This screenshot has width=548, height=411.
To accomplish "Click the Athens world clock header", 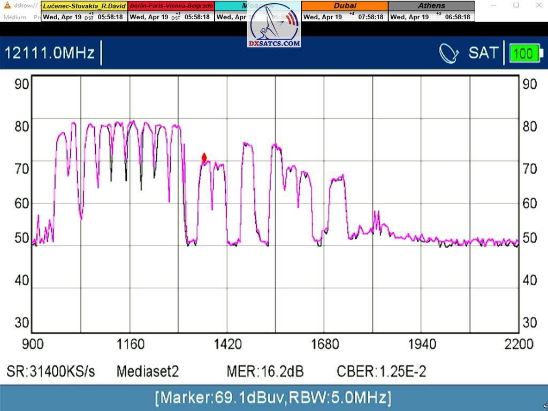I will (x=431, y=6).
